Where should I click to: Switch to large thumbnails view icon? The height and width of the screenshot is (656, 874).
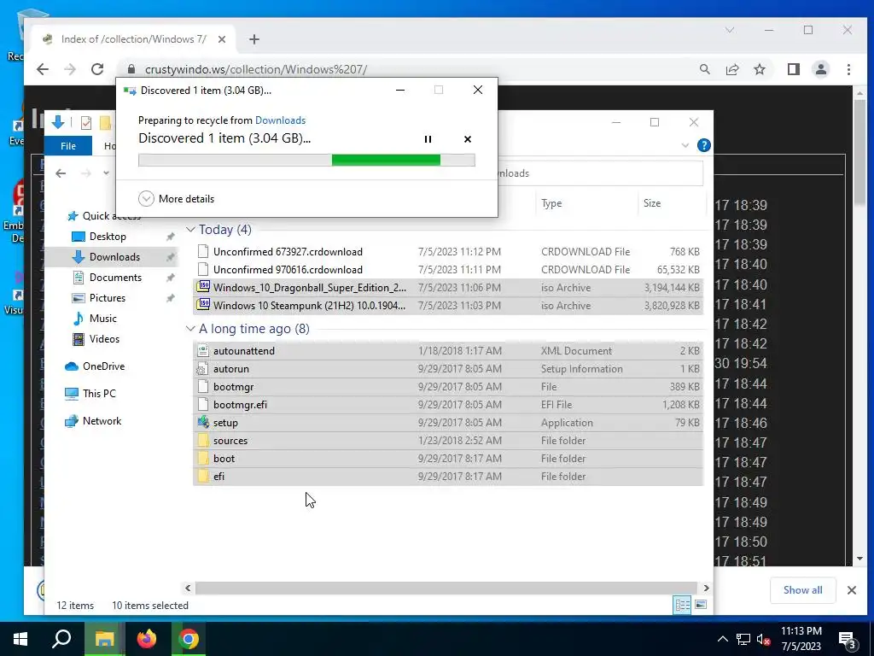click(701, 606)
